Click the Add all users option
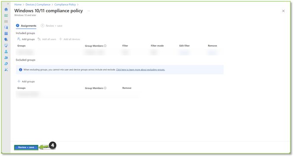 [x=47, y=39]
